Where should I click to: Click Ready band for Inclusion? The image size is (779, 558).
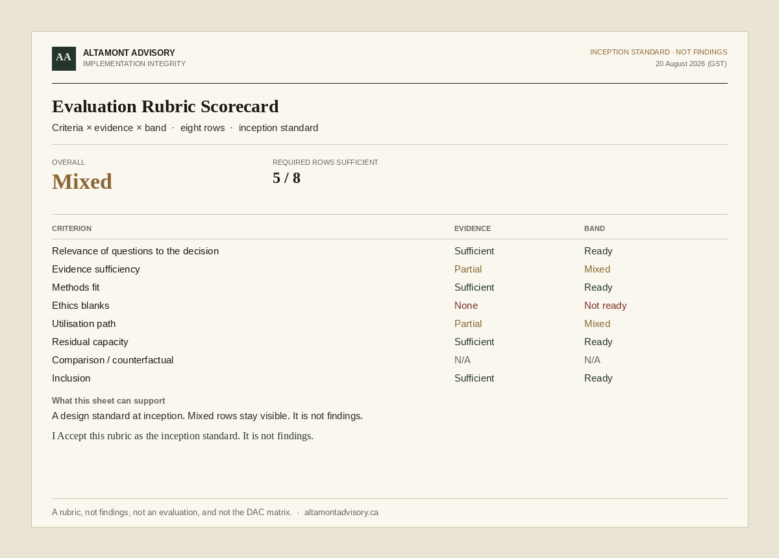click(x=599, y=378)
